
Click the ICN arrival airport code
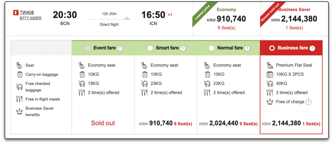(153, 24)
